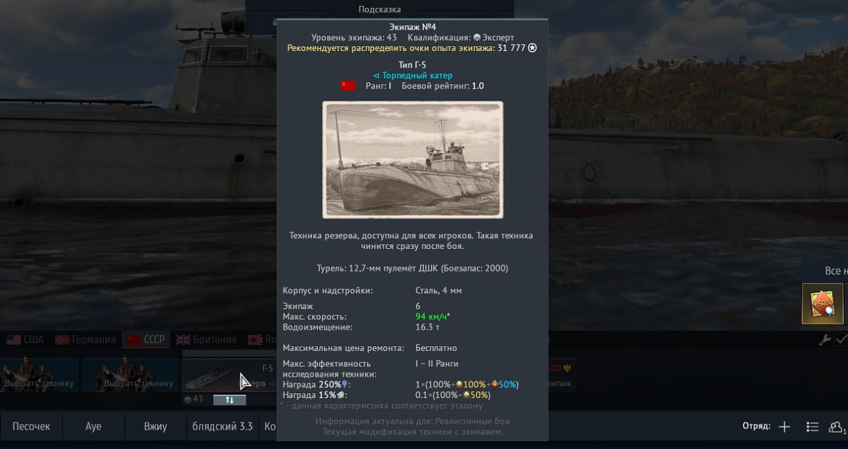Image resolution: width=848 pixels, height=449 pixels.
Task: Click the first Выбрать технику crew slot
Action: [39, 375]
